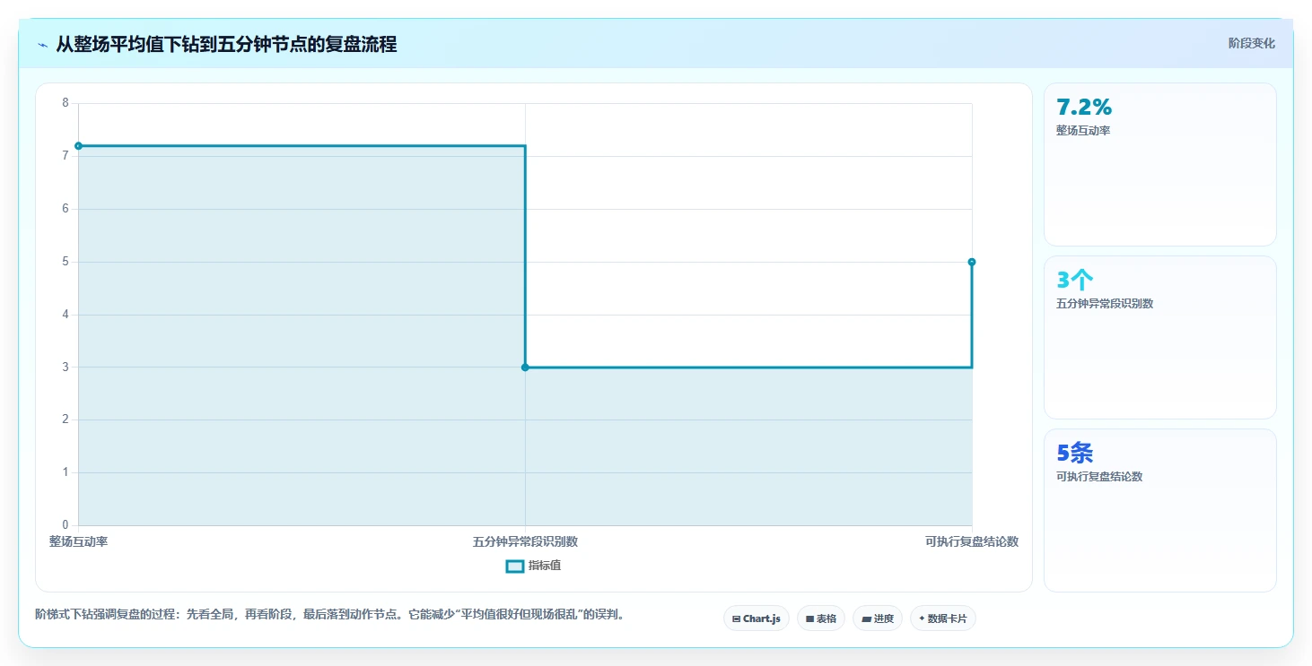
Task: Click the 5条 card value
Action: click(1075, 453)
